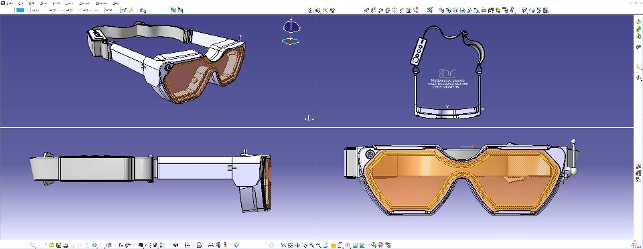
Task: Select the Painter brush icon
Action: (124, 10)
